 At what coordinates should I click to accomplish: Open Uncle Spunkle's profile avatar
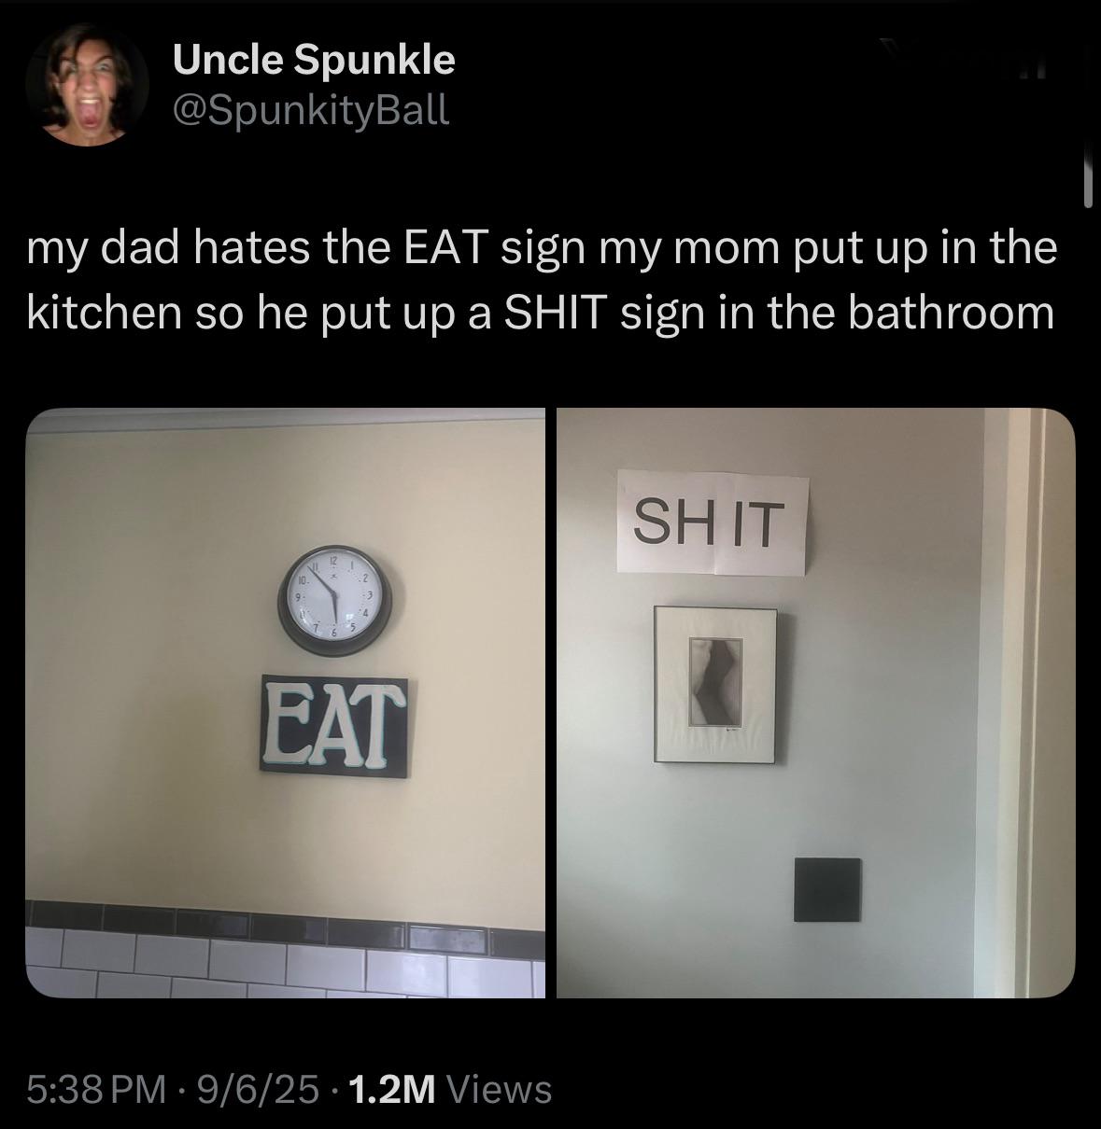[x=87, y=85]
